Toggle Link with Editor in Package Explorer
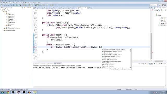This screenshot has height=94, width=167. click(25, 8)
